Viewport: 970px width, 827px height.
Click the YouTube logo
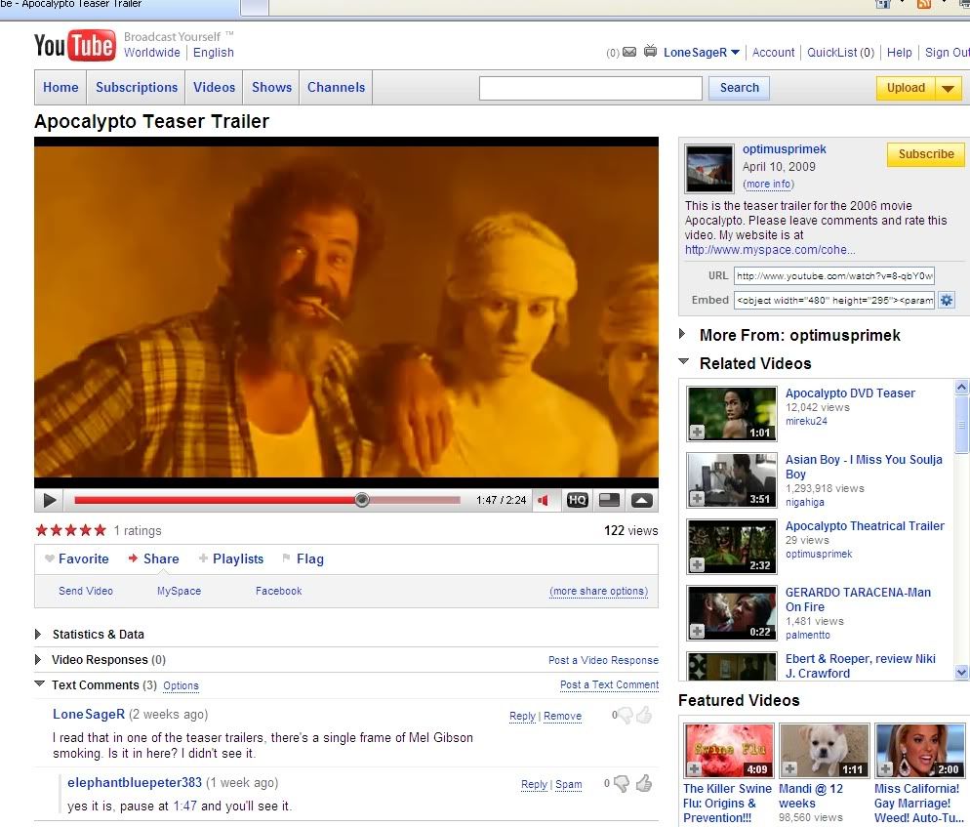[74, 45]
